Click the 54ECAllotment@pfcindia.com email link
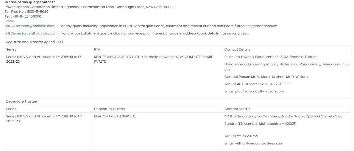This screenshot has width=354, height=151. point(30,26)
